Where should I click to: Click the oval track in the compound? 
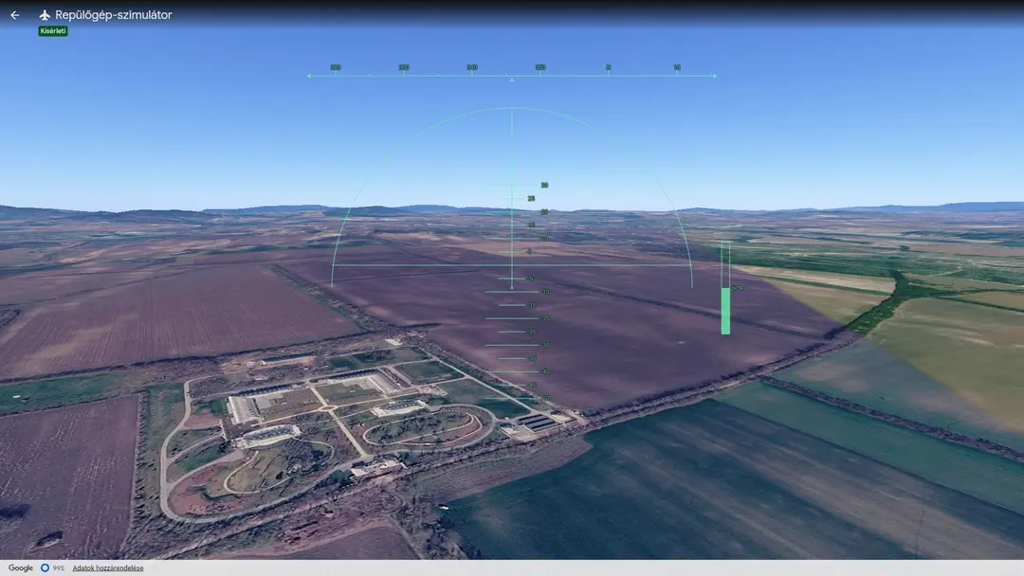click(429, 428)
